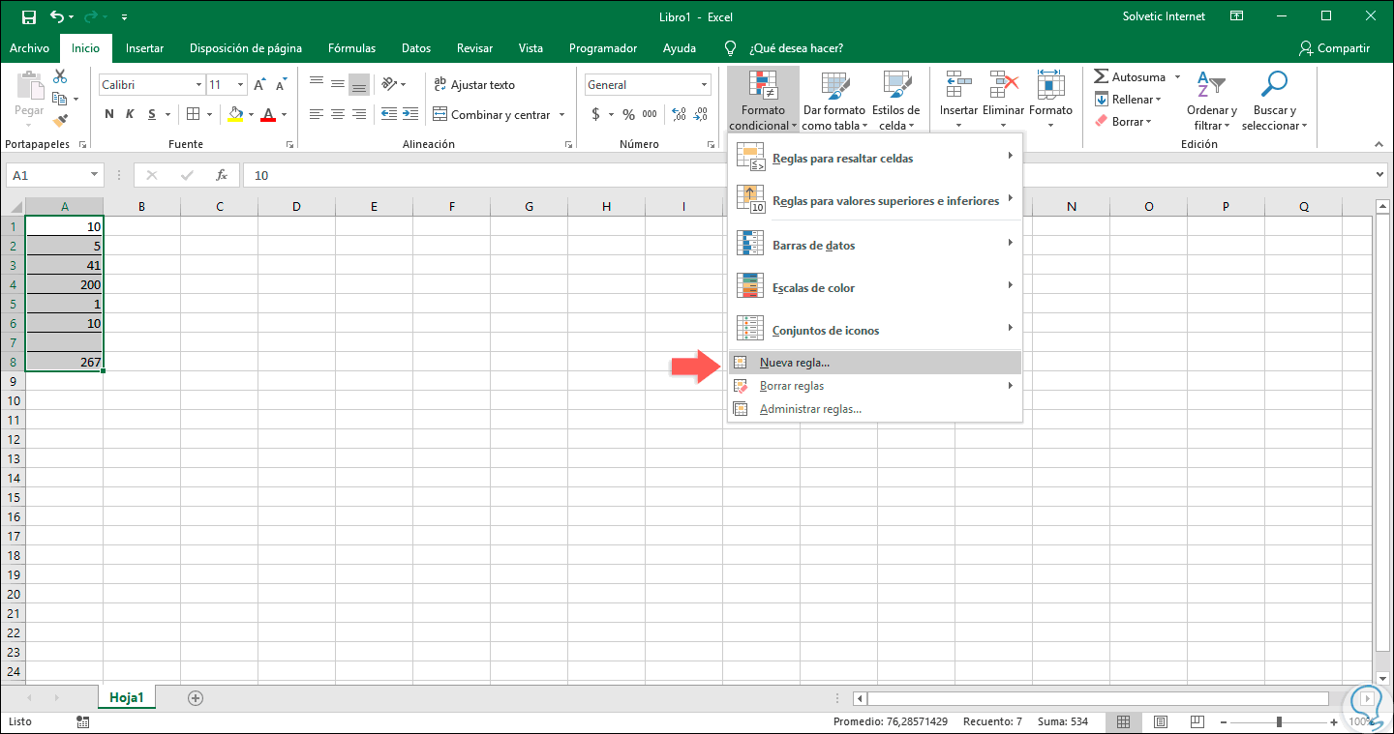Open the Barras de datos submenu
The width and height of the screenshot is (1394, 734).
874,245
